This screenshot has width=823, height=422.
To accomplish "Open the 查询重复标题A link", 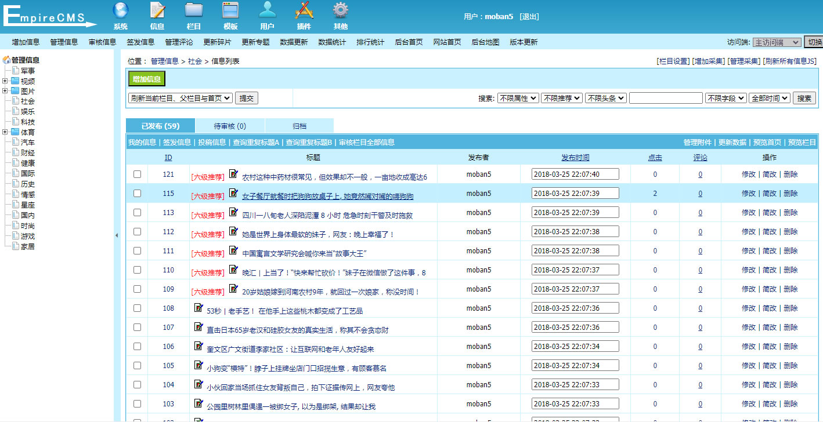I will [257, 143].
